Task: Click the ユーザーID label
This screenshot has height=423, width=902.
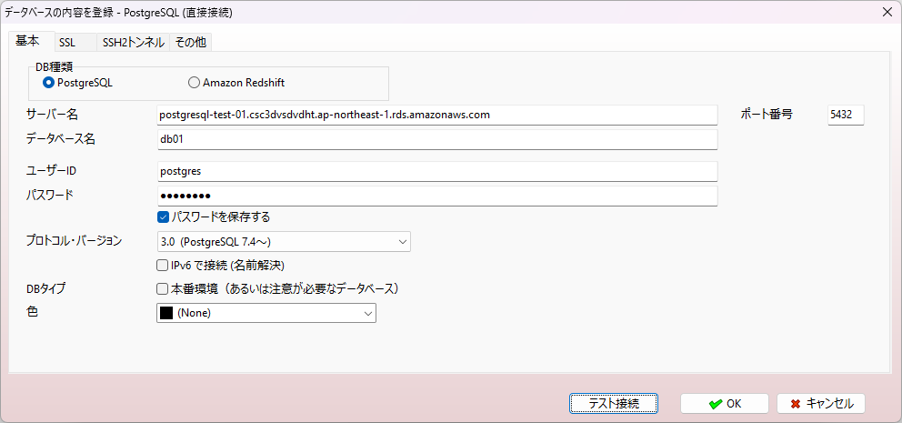Action: (52, 171)
